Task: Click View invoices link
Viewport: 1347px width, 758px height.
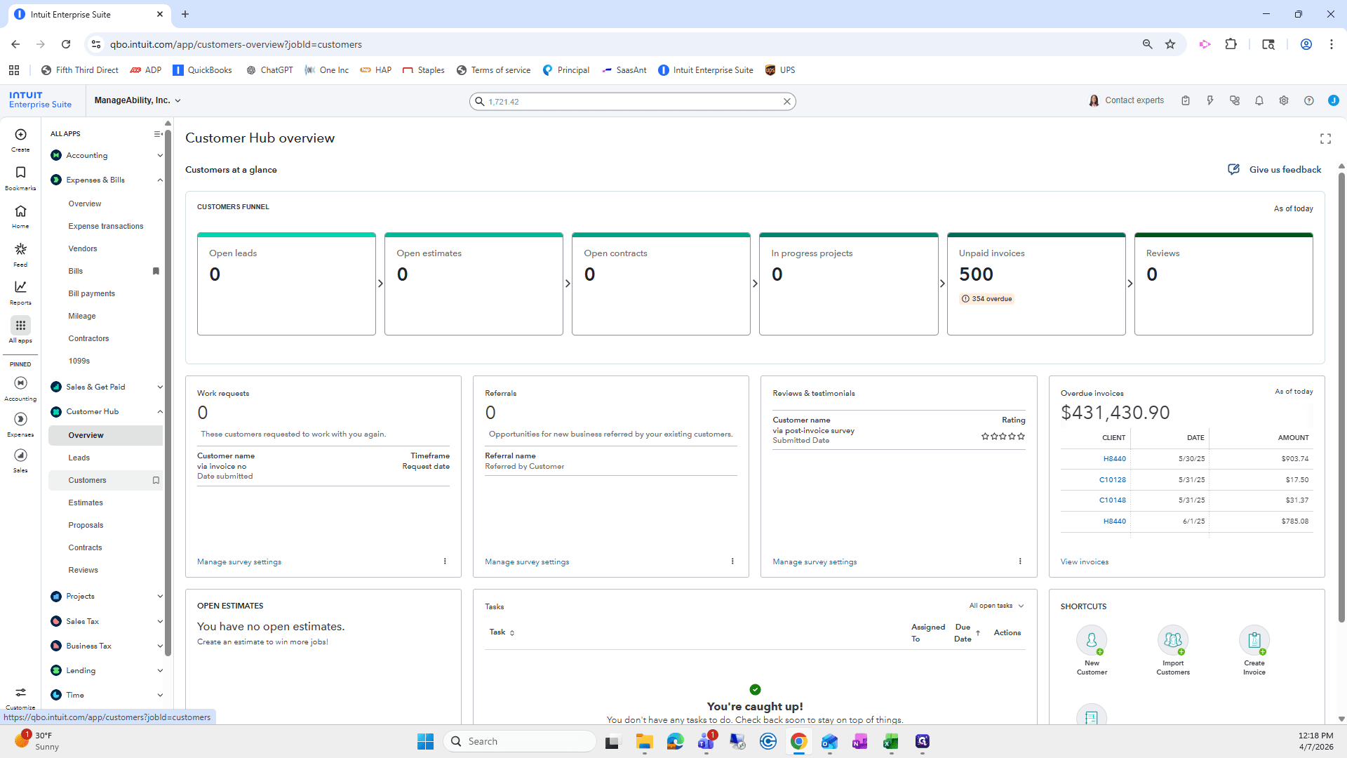Action: [x=1085, y=562]
